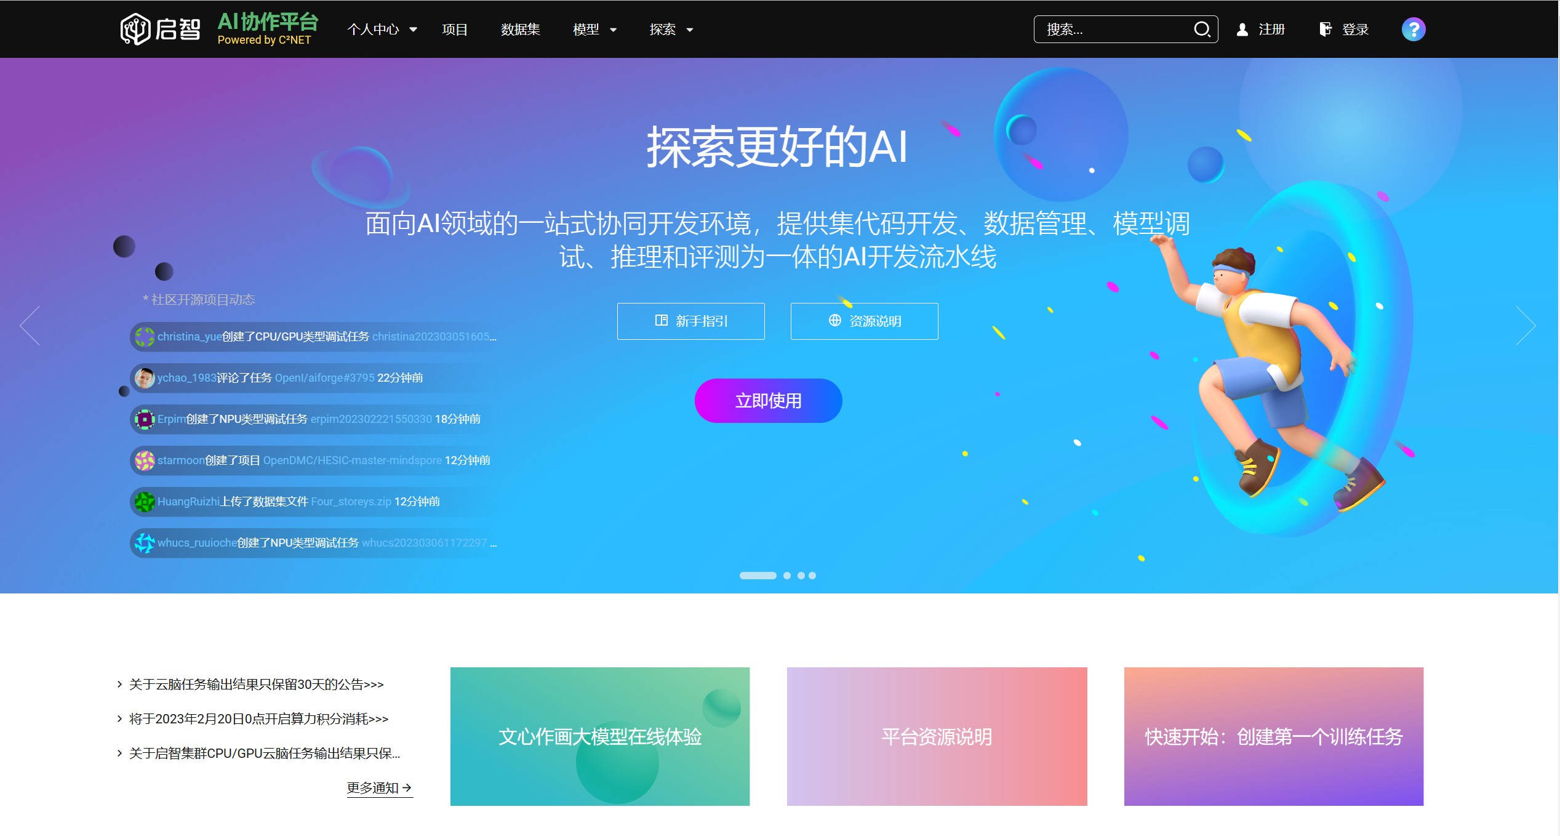The width and height of the screenshot is (1560, 836).
Task: Click the 立即使用 gradient button
Action: pyautogui.click(x=768, y=401)
